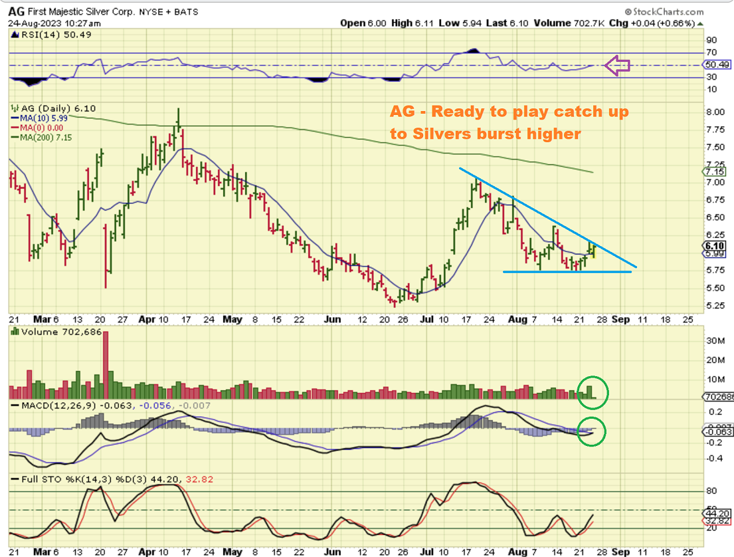Click the Chg +0.04 (+0.66%) value
This screenshot has width=734, height=557.
[652, 23]
